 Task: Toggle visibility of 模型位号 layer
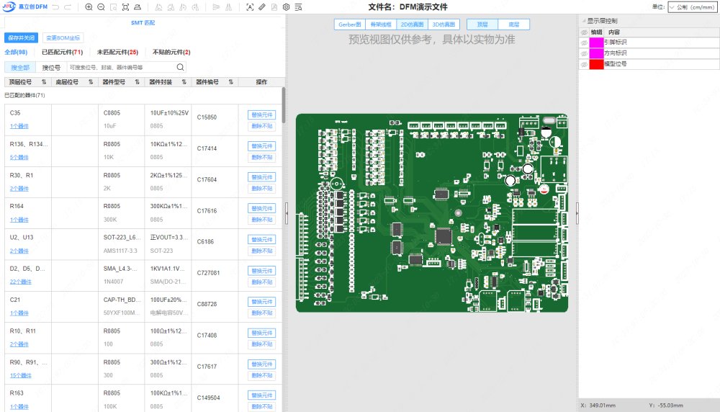[x=584, y=64]
